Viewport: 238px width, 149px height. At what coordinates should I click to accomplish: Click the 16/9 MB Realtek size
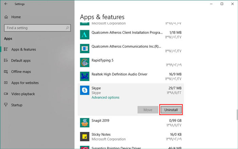click(x=175, y=74)
